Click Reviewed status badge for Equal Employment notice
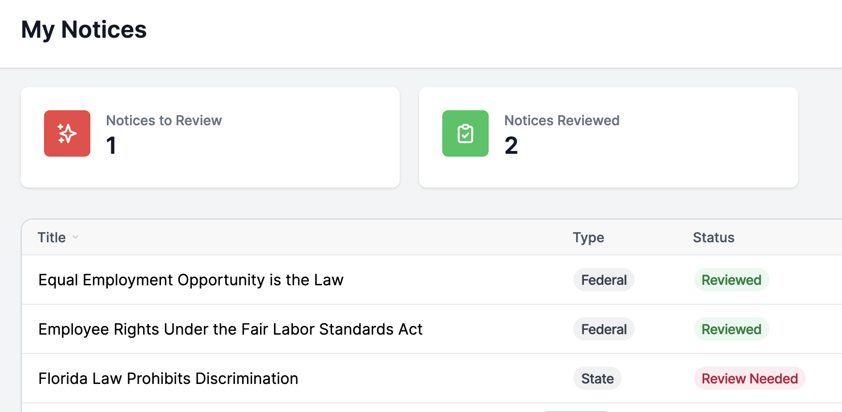Image resolution: width=842 pixels, height=412 pixels. (731, 280)
